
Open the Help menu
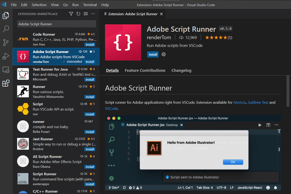[x=105, y=5]
